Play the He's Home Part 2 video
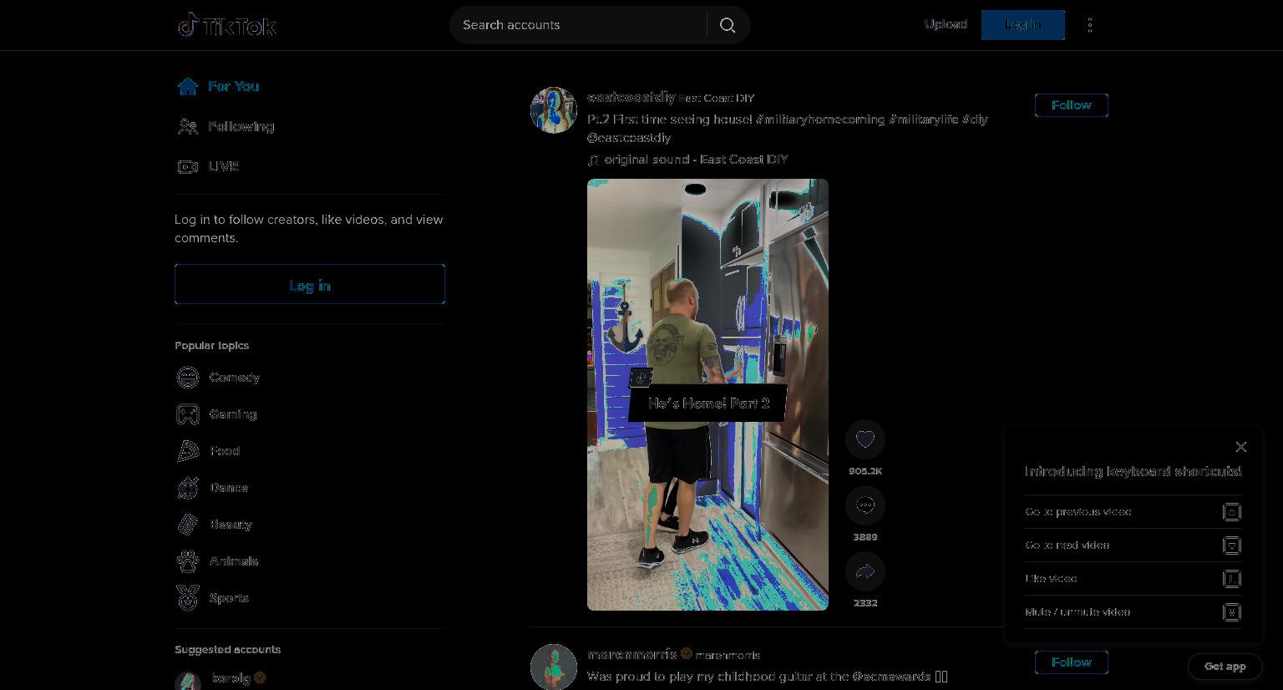The width and height of the screenshot is (1283, 690). tap(707, 394)
